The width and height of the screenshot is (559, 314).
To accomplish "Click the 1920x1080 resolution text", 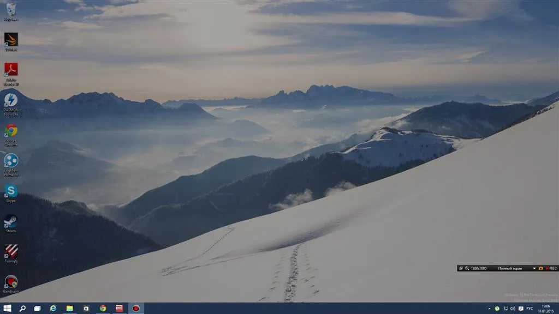I will pos(478,268).
